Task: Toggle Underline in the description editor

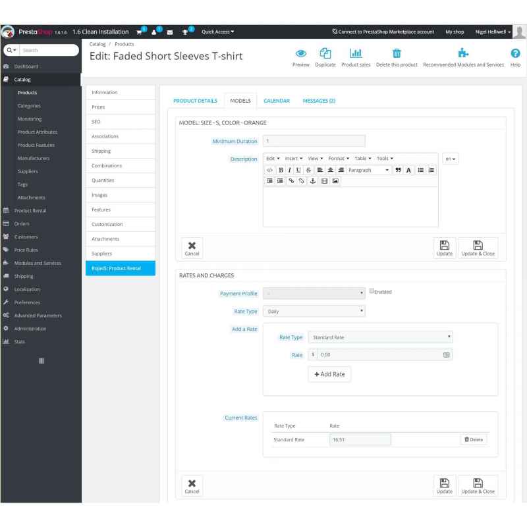Action: [298, 170]
